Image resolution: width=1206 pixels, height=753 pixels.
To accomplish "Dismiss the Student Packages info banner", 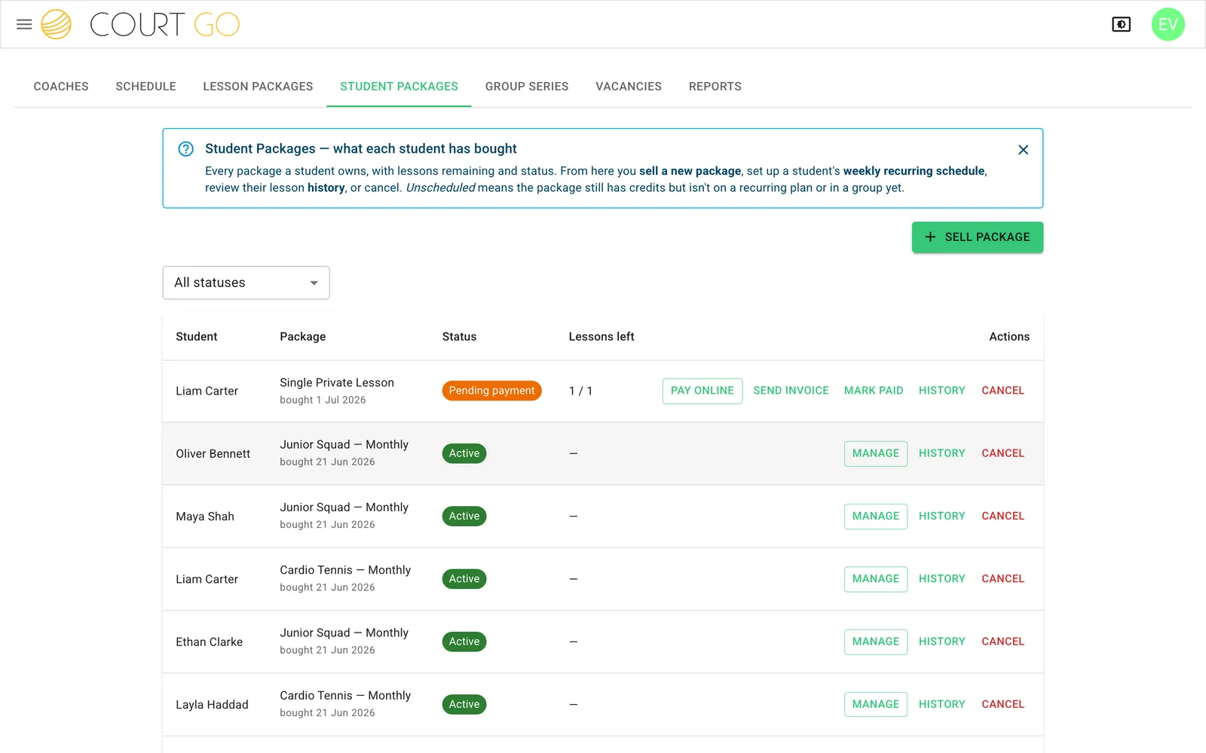I will point(1023,150).
